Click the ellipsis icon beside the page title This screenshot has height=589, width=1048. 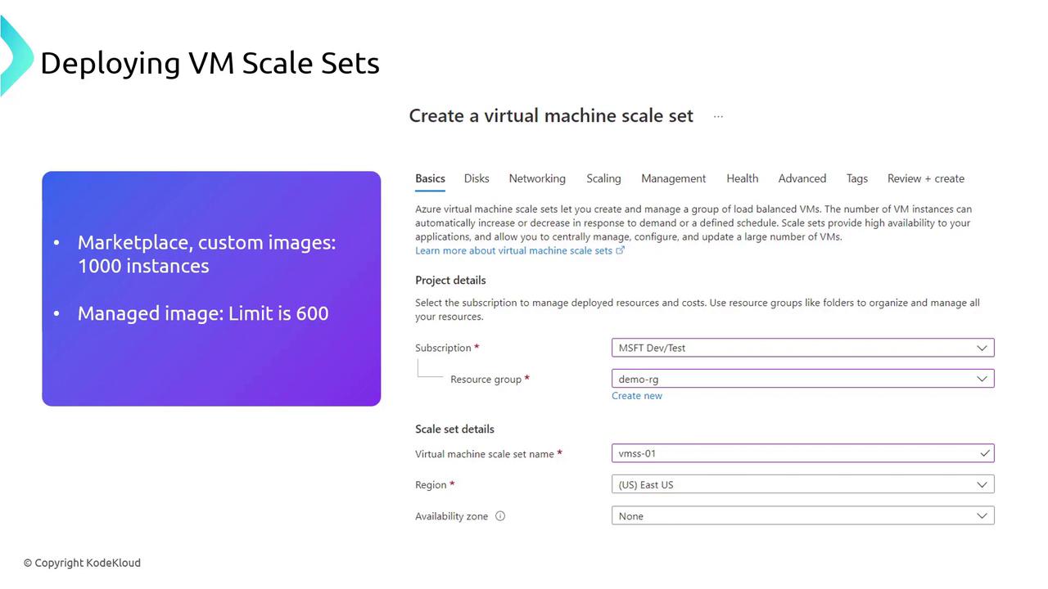(x=718, y=116)
